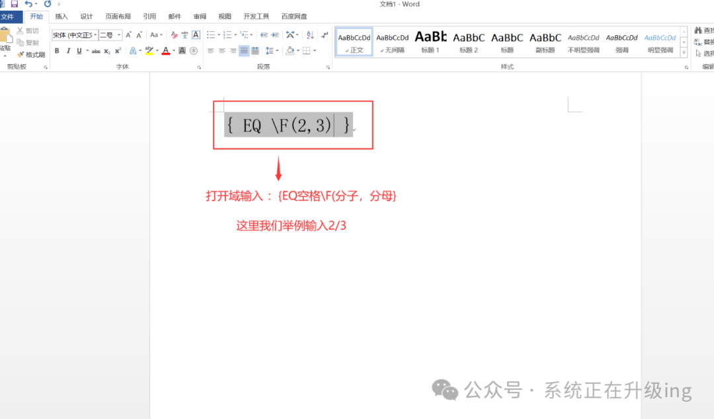Shrink font size with smaller A icon
The height and width of the screenshot is (419, 714).
coord(139,34)
